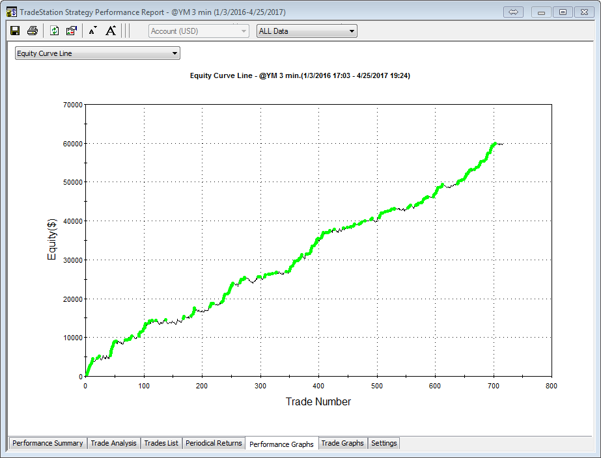Switch to the Performance Summary tab
Image resolution: width=601 pixels, height=458 pixels.
click(48, 443)
